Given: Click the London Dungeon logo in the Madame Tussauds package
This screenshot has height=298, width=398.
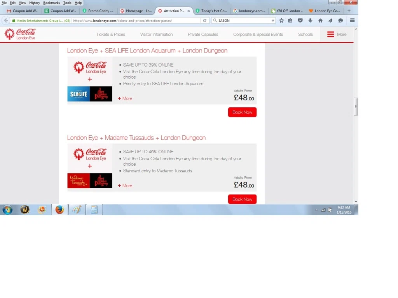Looking at the screenshot, I should pyautogui.click(x=101, y=181).
